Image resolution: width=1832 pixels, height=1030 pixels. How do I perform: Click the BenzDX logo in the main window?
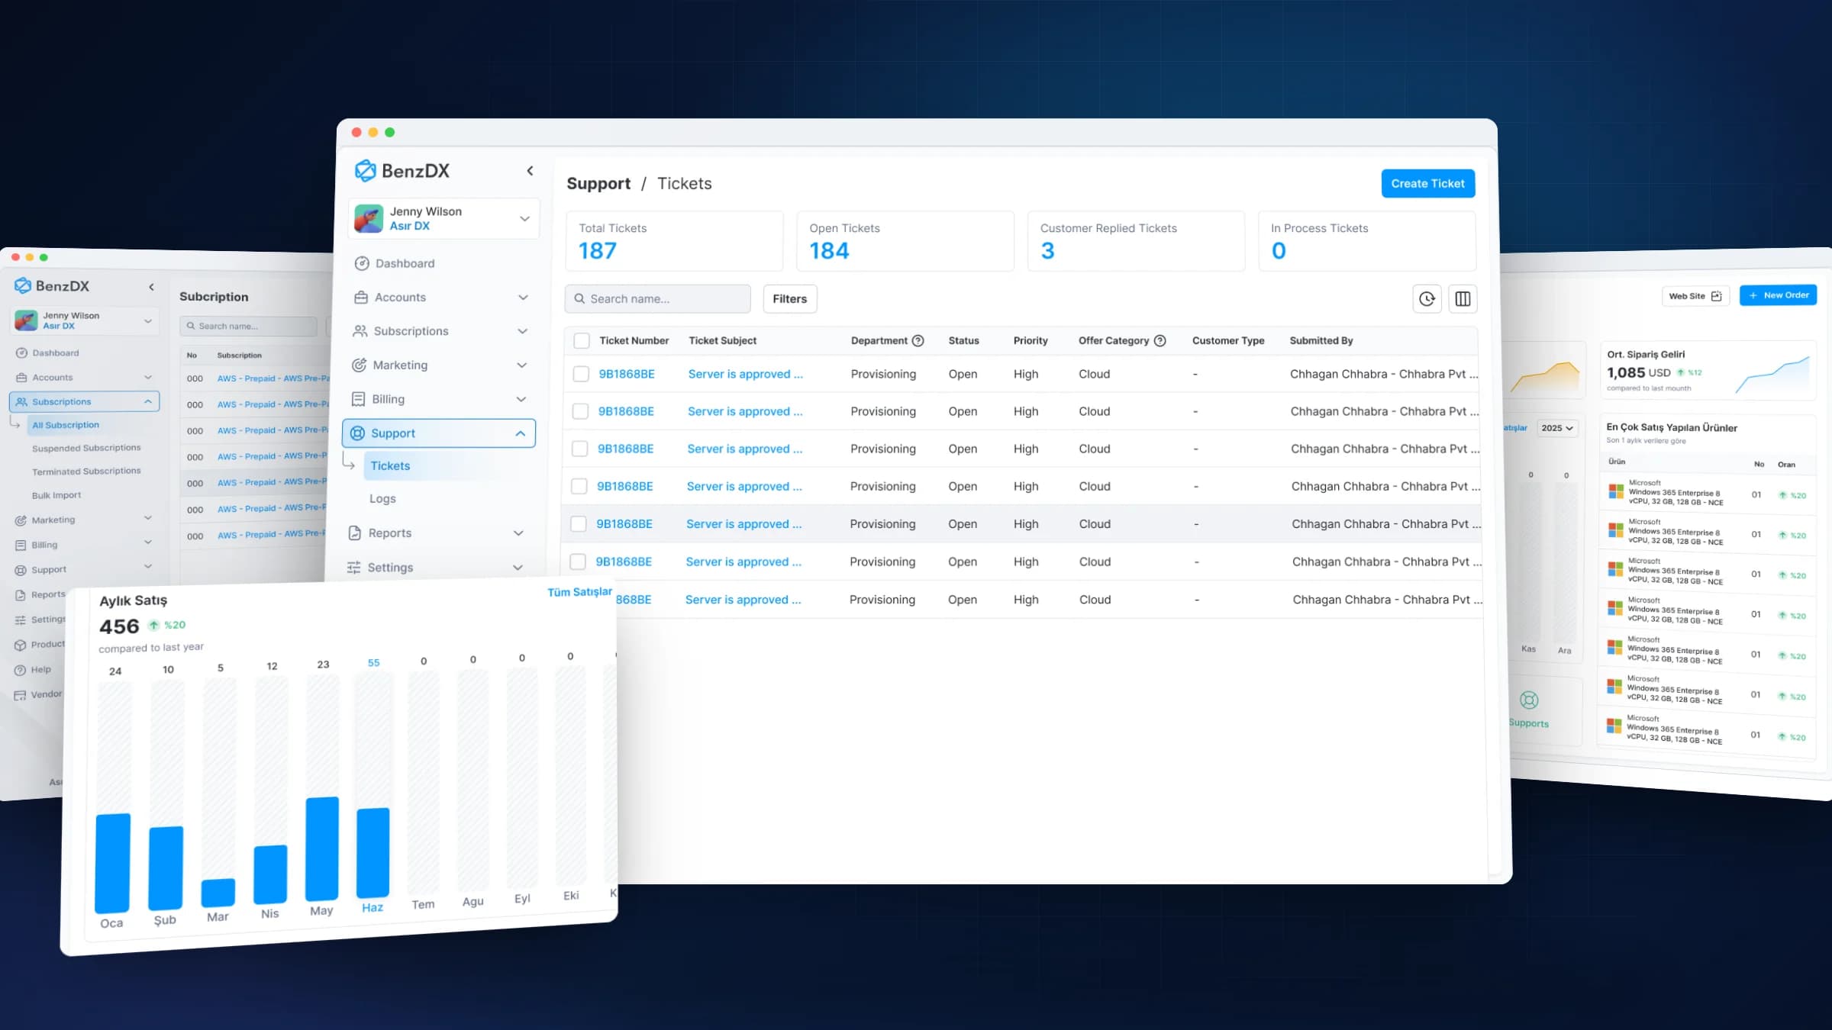[x=402, y=171]
